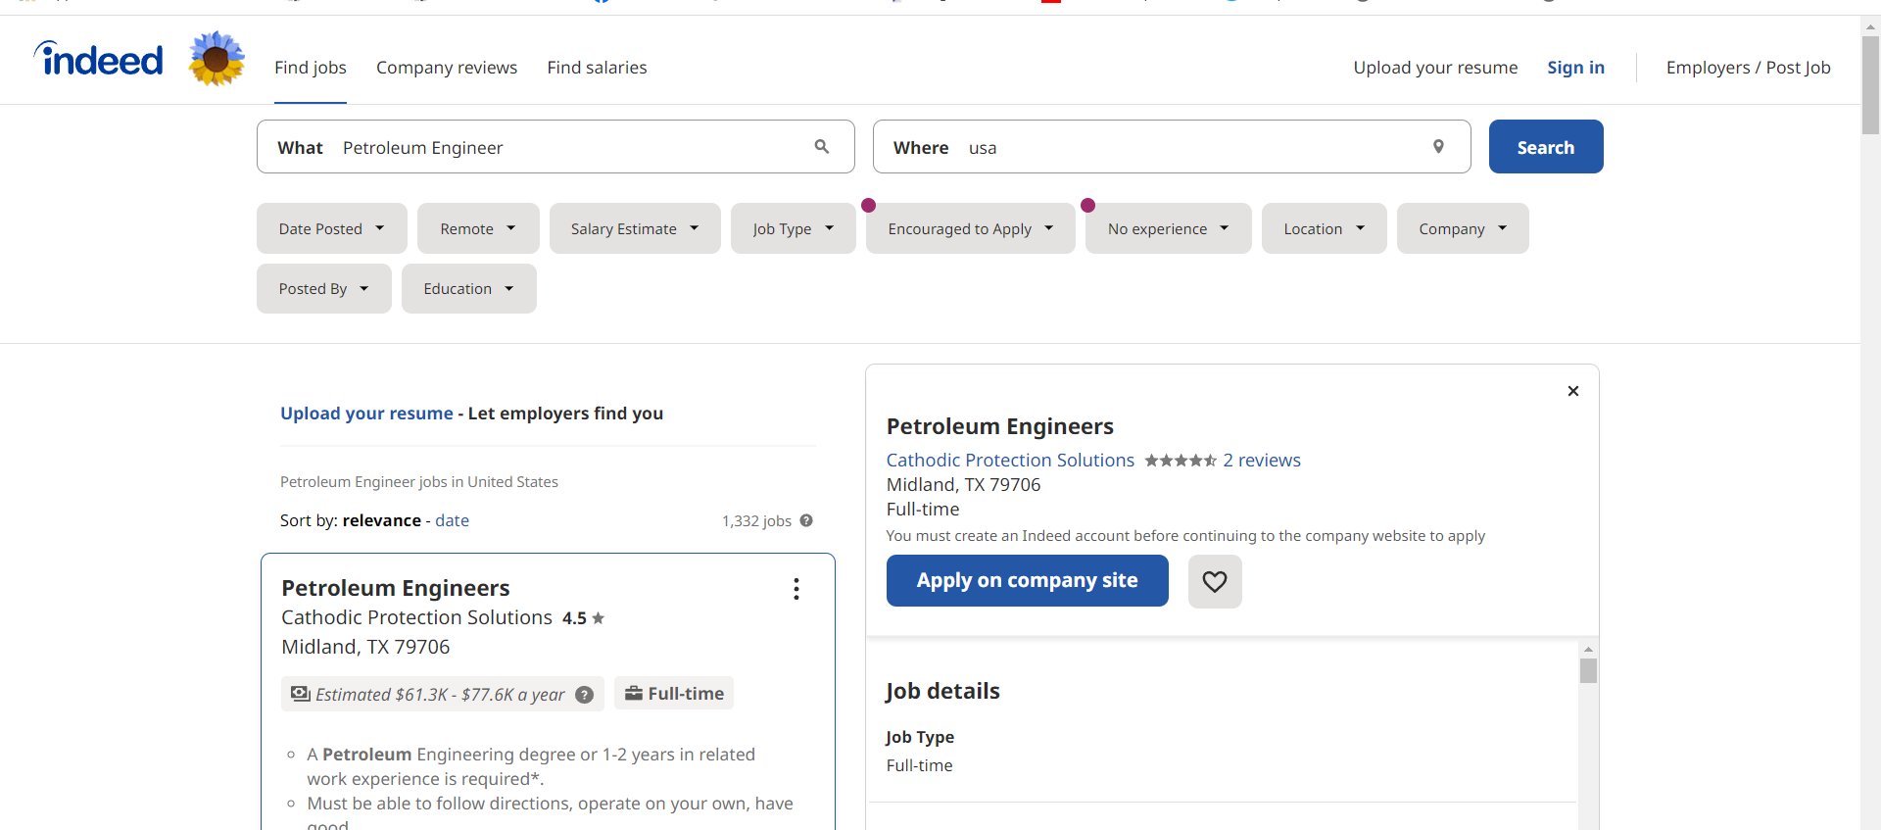Open the Date Posted filter

pyautogui.click(x=332, y=228)
